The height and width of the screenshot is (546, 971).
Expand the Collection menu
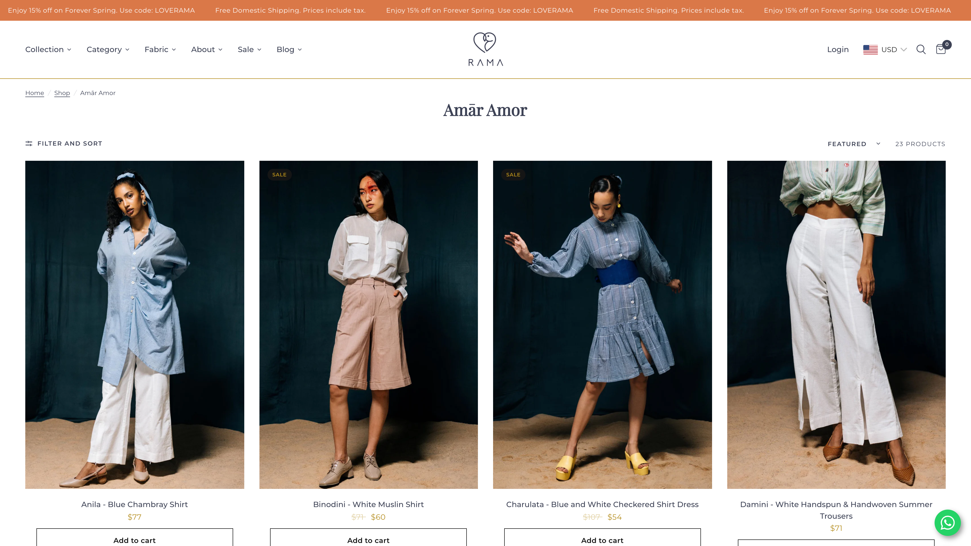tap(48, 50)
